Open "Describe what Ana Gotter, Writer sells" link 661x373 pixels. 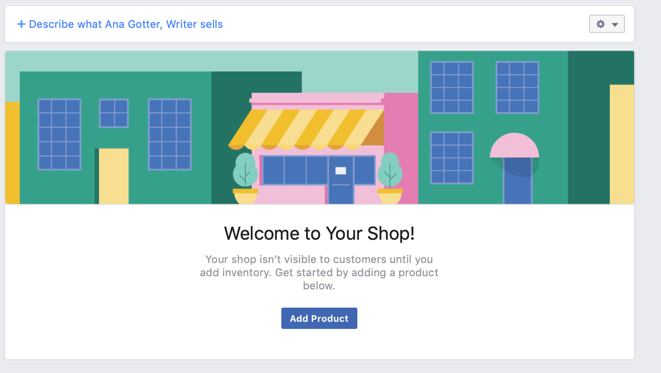[126, 24]
